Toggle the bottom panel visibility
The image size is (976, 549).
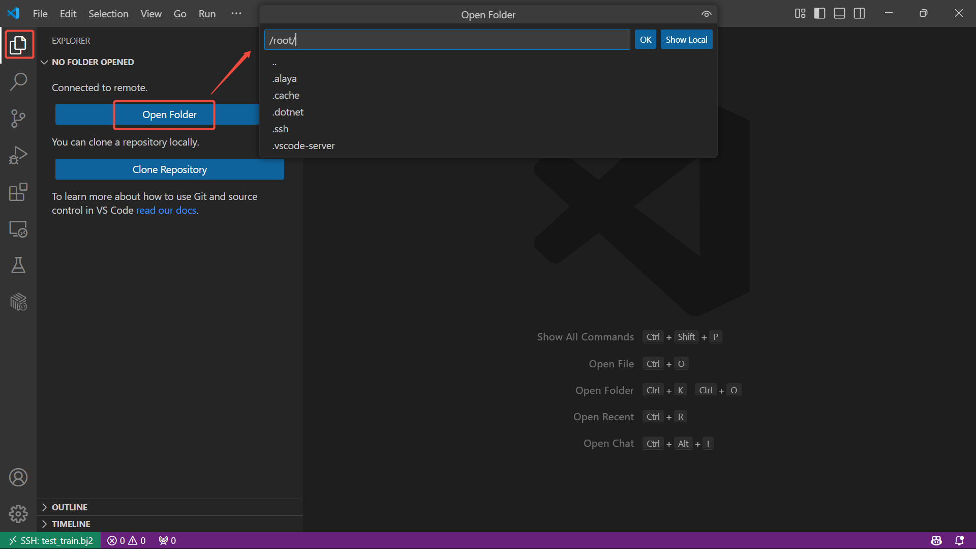coord(839,13)
